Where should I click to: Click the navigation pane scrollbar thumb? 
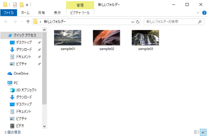[45, 68]
